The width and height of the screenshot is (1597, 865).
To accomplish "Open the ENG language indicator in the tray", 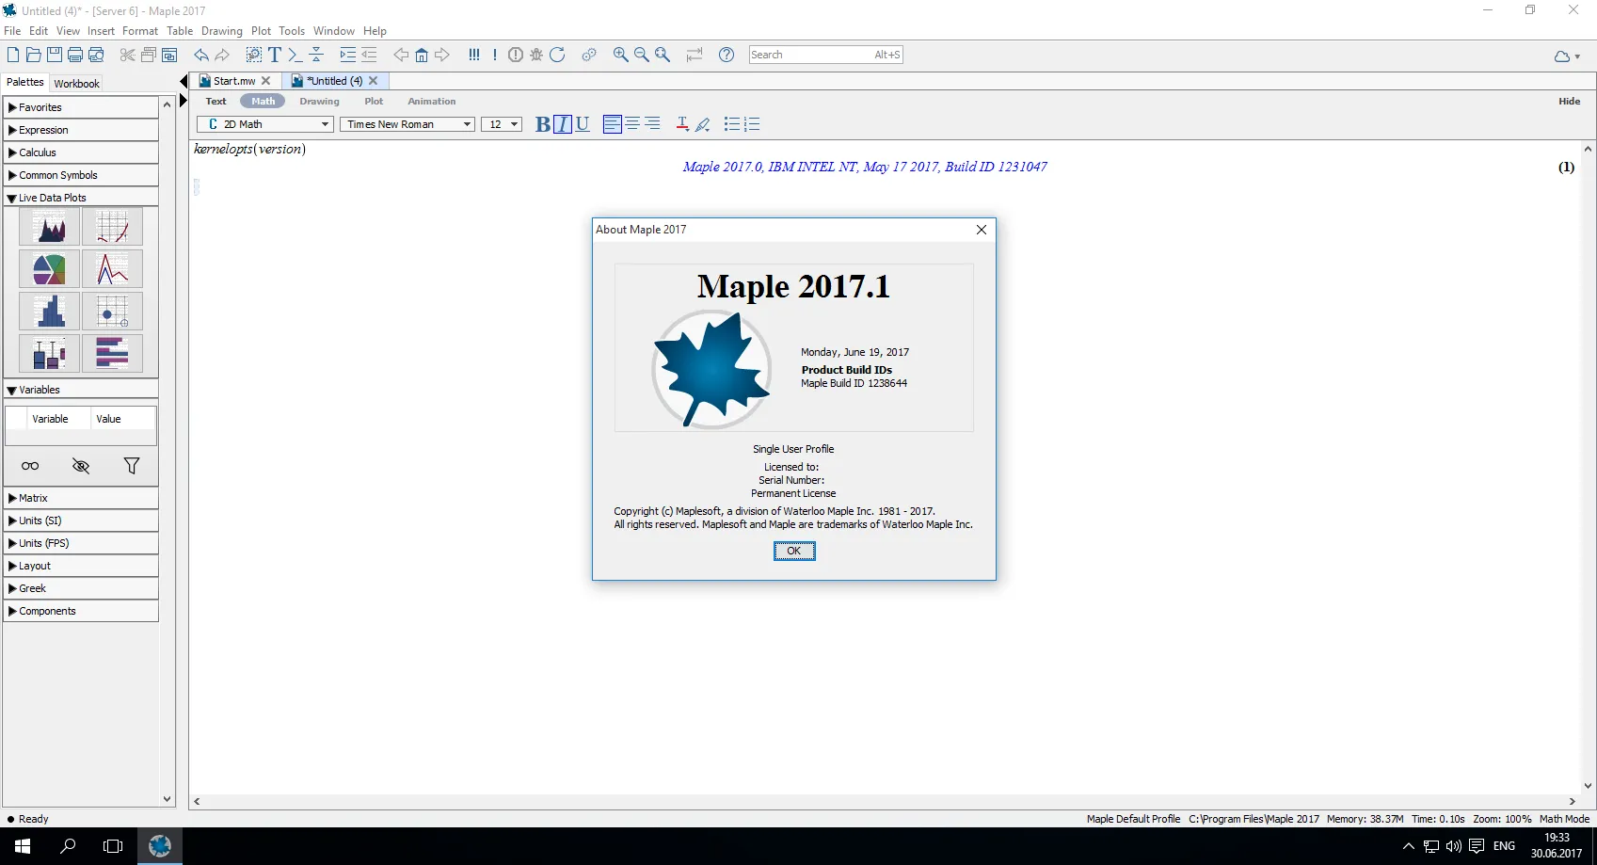I will point(1504,846).
